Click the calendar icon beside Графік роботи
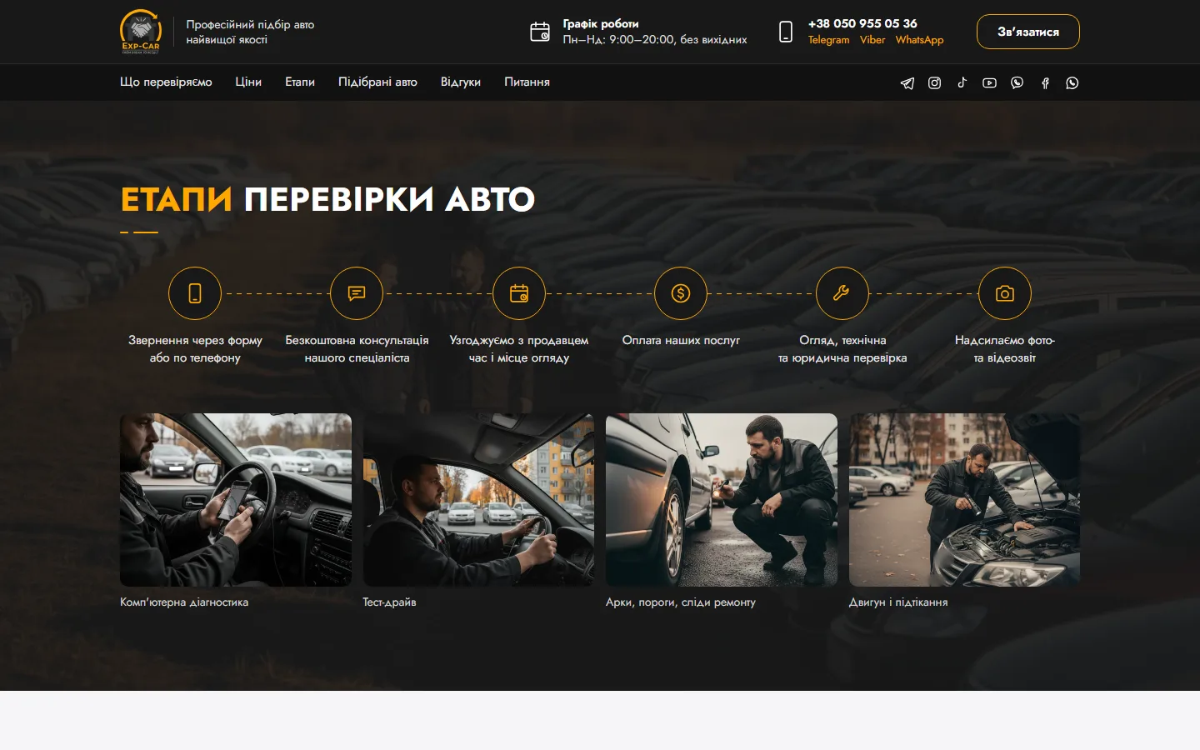This screenshot has height=750, width=1200. click(540, 32)
